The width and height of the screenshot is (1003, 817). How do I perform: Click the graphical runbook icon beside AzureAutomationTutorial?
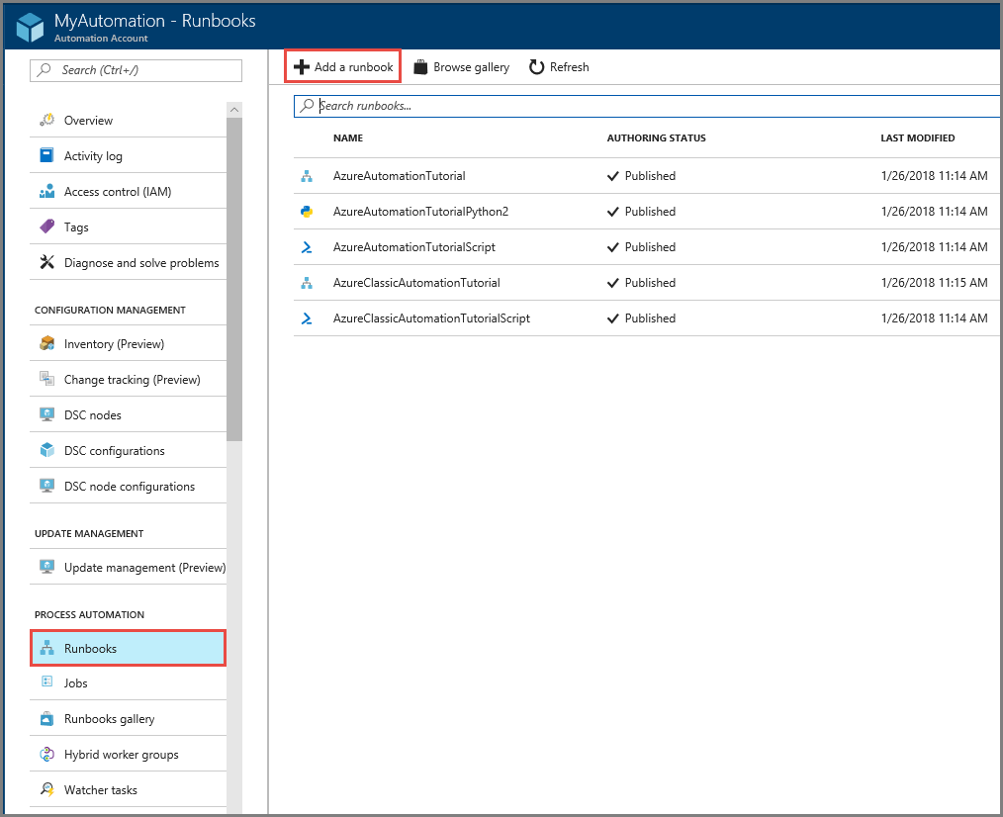[x=308, y=176]
